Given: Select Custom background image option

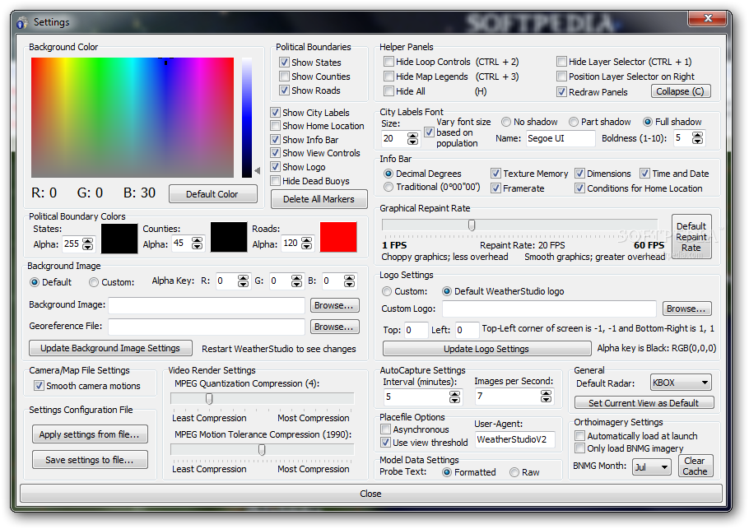Looking at the screenshot, I should (94, 283).
